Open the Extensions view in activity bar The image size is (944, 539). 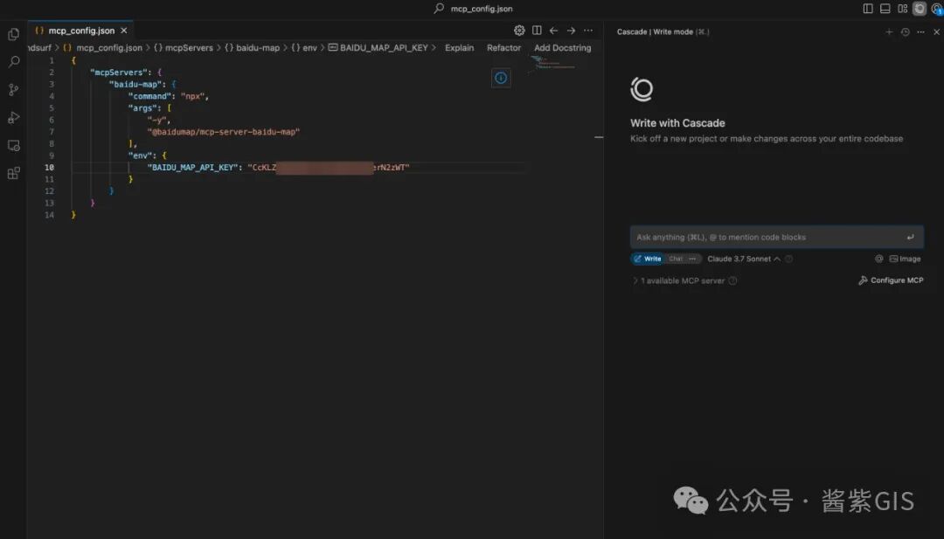pos(13,173)
